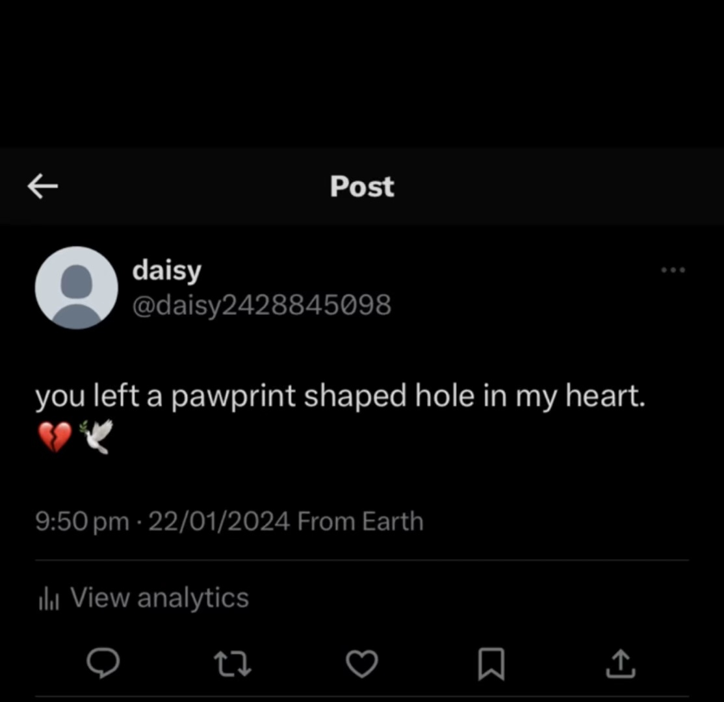Open the View analytics link
The image size is (724, 702).
[159, 598]
